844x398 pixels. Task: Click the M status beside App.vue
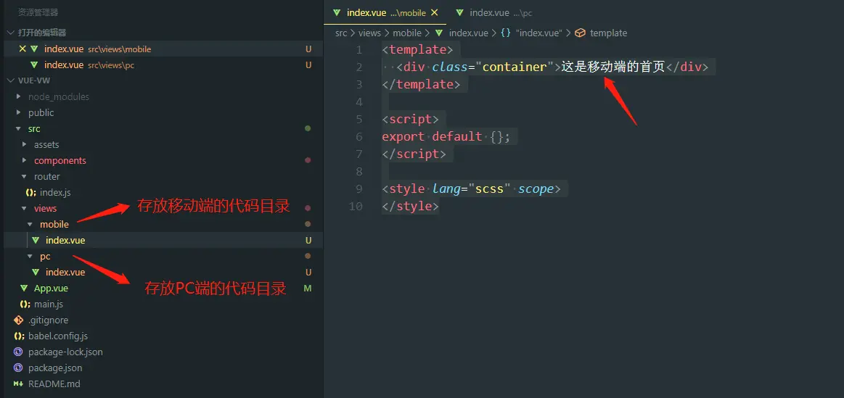[308, 289]
